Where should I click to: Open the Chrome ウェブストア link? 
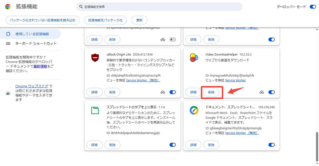32,86
